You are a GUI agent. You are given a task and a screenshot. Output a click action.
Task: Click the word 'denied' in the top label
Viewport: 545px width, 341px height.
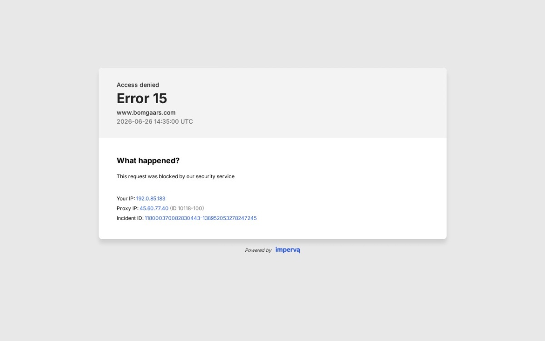coord(149,85)
